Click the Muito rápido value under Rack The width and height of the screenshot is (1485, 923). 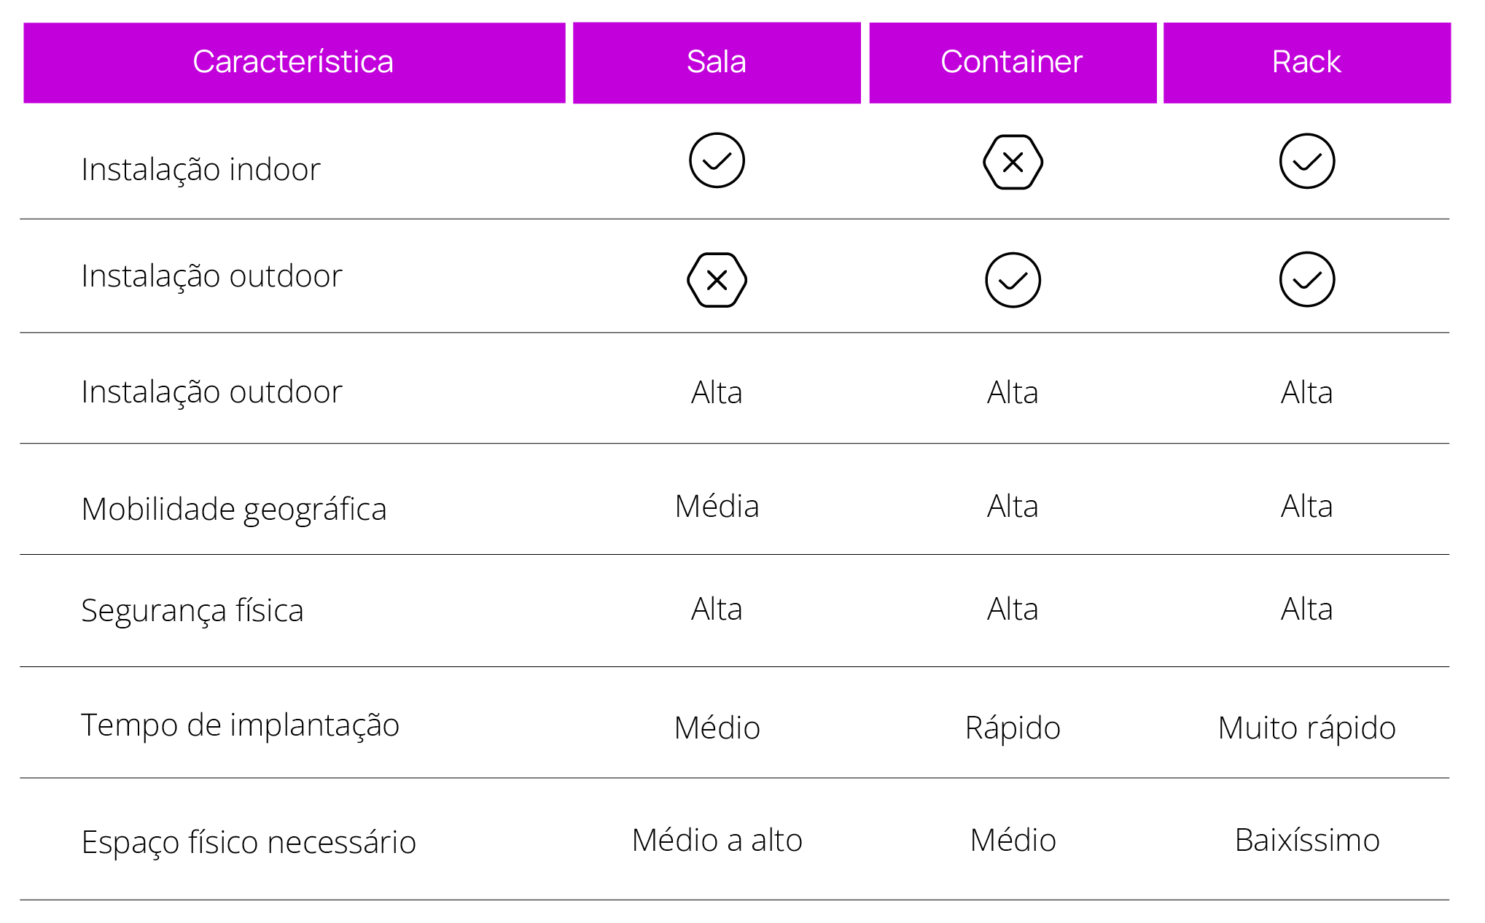point(1306,728)
